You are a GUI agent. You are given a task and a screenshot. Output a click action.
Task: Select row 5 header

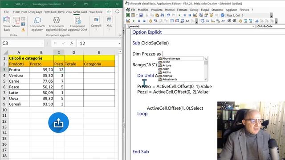tap(4, 81)
